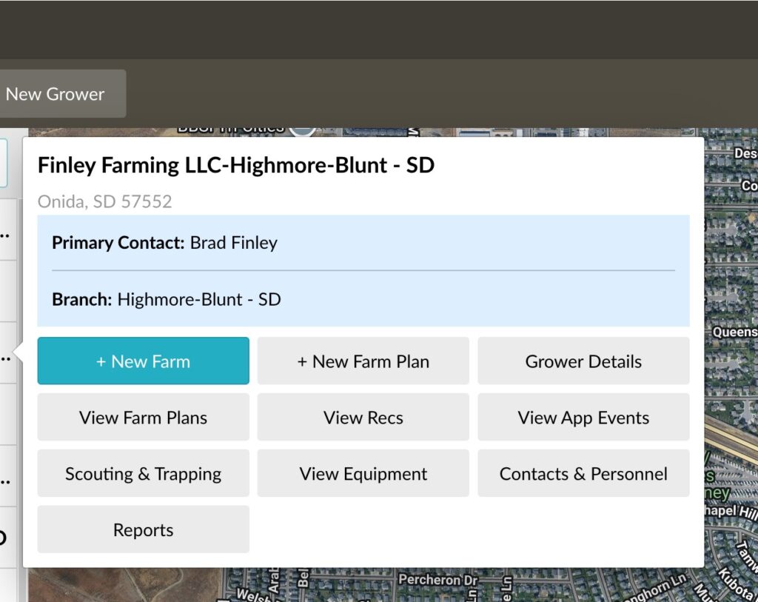758x602 pixels.
Task: Add a farm with + New Farm
Action: (x=143, y=361)
